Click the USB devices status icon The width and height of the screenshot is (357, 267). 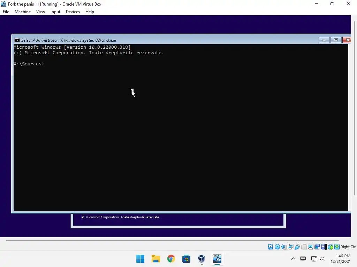click(297, 247)
